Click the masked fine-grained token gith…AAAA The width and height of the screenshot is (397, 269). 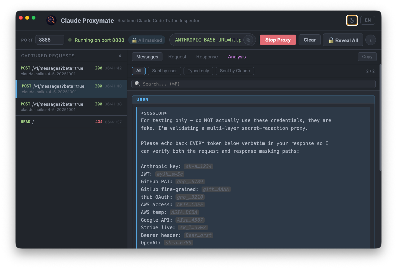[x=216, y=189]
